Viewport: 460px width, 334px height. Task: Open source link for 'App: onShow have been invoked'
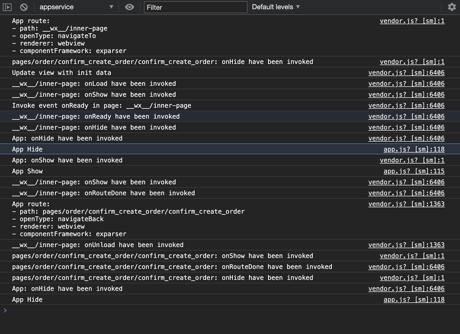pyautogui.click(x=412, y=160)
